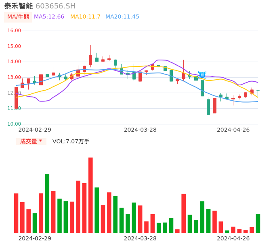Click the stock code 603656.SH
The image size is (277, 244).
click(x=55, y=6)
